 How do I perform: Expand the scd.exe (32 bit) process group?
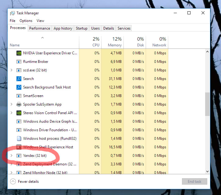click(12, 70)
